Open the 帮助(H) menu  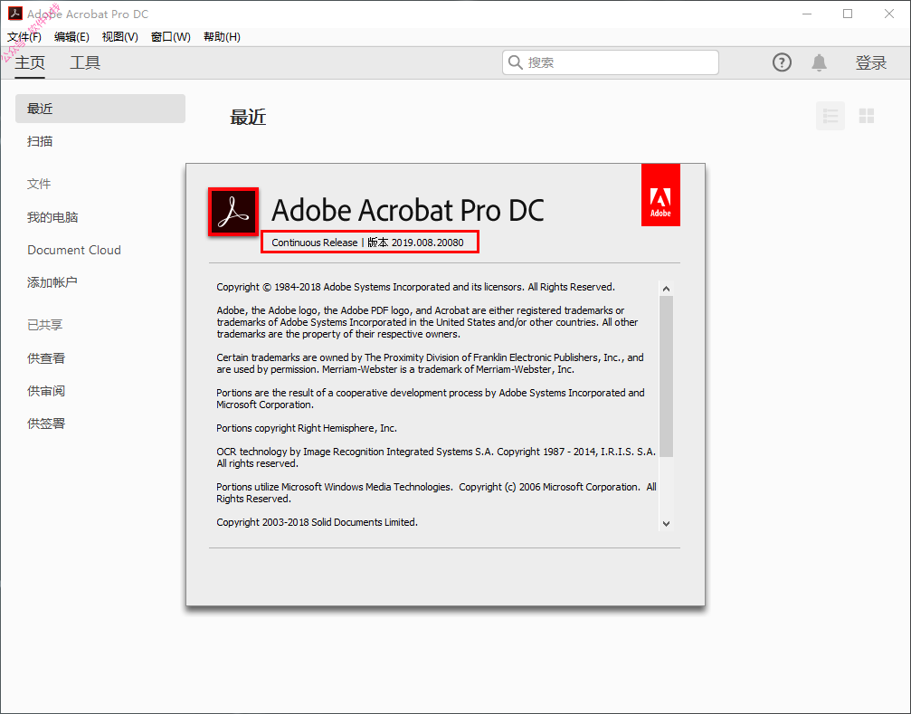[x=222, y=37]
